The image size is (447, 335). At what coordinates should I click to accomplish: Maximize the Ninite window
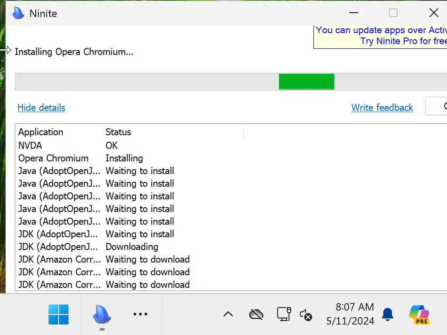tap(393, 13)
